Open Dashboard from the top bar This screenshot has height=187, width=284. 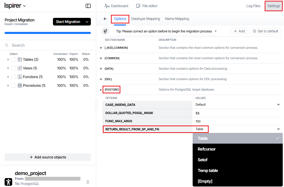(x=116, y=6)
